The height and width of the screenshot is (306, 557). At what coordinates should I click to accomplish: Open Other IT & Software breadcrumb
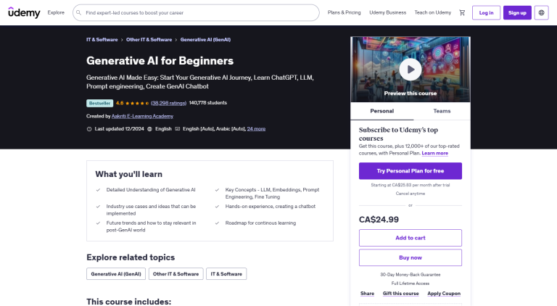(149, 40)
